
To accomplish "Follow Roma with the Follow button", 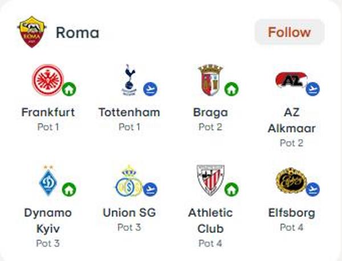I will click(x=290, y=32).
